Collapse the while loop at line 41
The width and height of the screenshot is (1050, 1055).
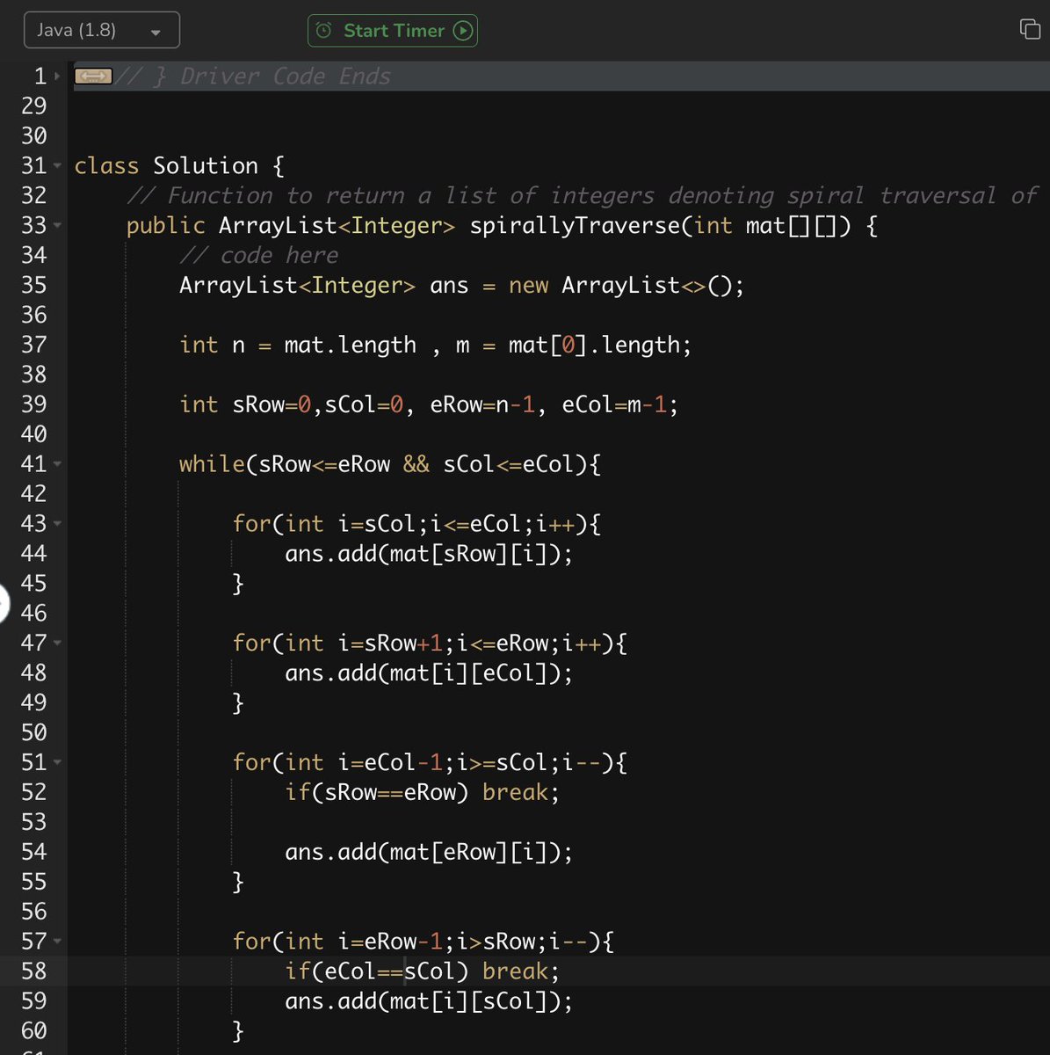pos(58,463)
